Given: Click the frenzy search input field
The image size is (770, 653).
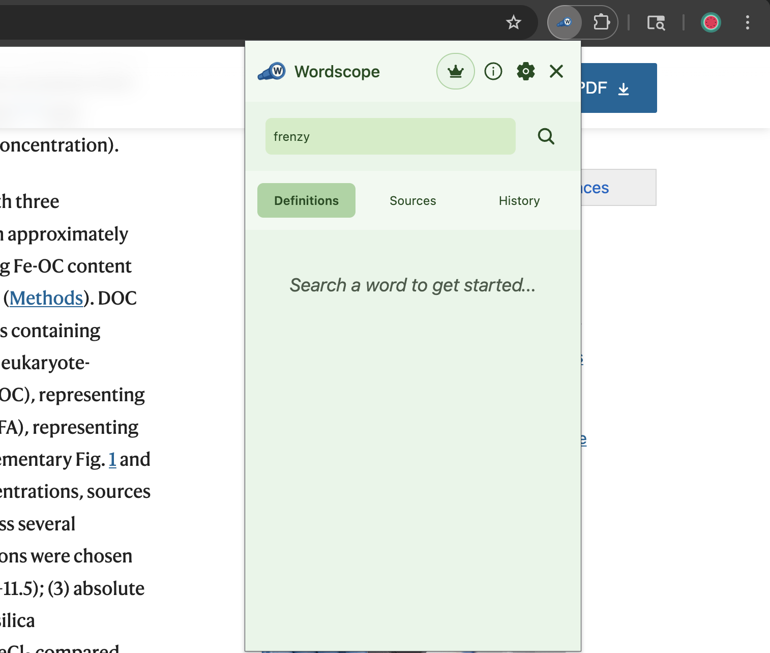Looking at the screenshot, I should point(390,136).
